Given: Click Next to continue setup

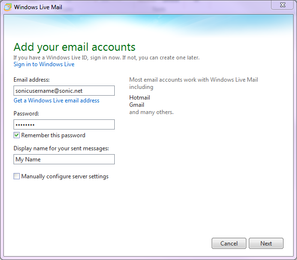Looking at the screenshot, I should [266, 243].
